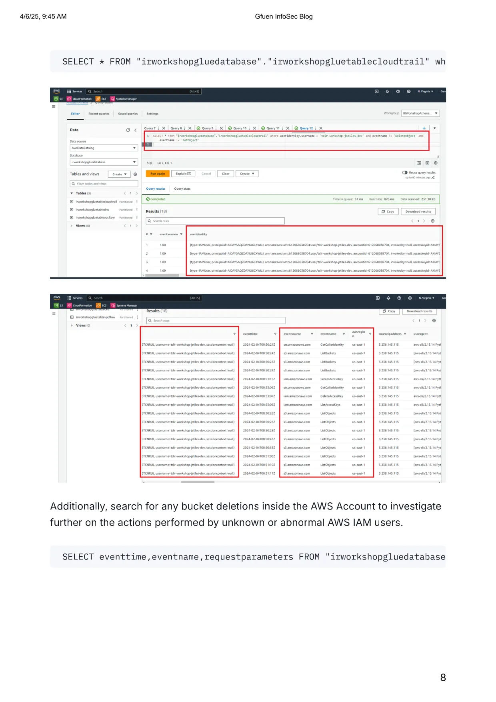Toggle the Reuse query results switch
This screenshot has height=702, width=496.
pyautogui.click(x=405, y=172)
